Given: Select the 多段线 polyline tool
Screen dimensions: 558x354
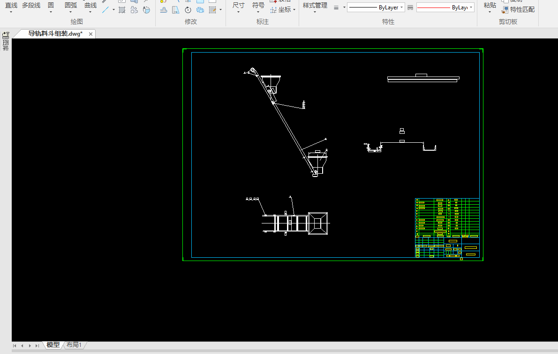Looking at the screenshot, I should click(31, 5).
